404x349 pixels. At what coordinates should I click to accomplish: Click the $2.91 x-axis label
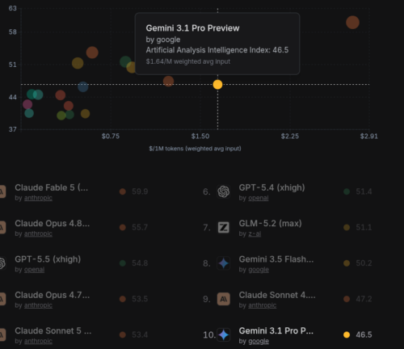point(369,137)
